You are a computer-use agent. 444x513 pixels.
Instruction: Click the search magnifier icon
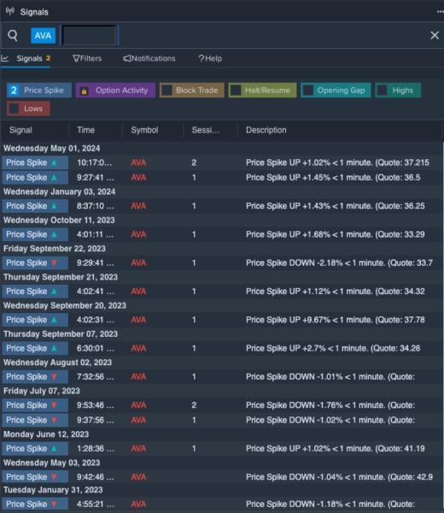point(13,35)
